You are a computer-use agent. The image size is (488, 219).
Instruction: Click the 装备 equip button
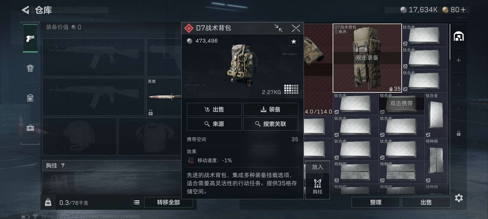tap(271, 109)
